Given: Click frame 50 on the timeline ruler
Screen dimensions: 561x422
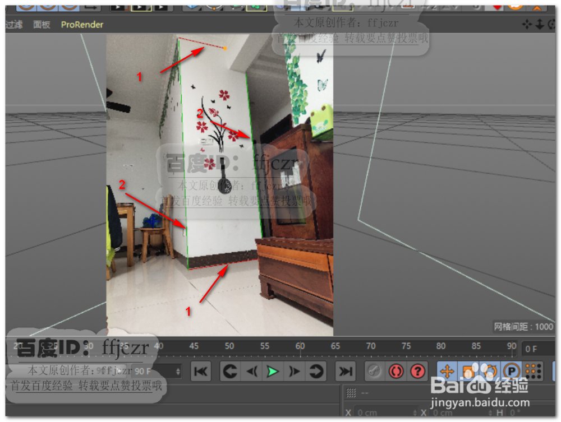Looking at the screenshot, I should (x=229, y=346).
